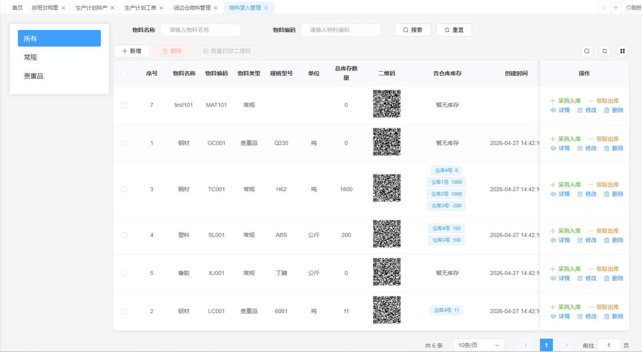Viewport: 642px width, 352px height.
Task: Click the 刷新 button at top right
Action: pos(633,8)
